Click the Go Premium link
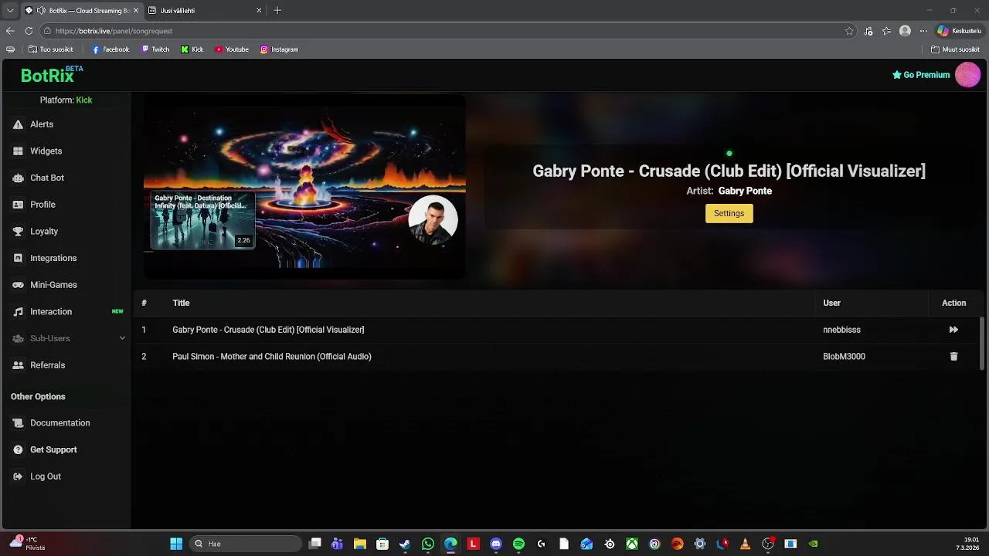 tap(920, 75)
